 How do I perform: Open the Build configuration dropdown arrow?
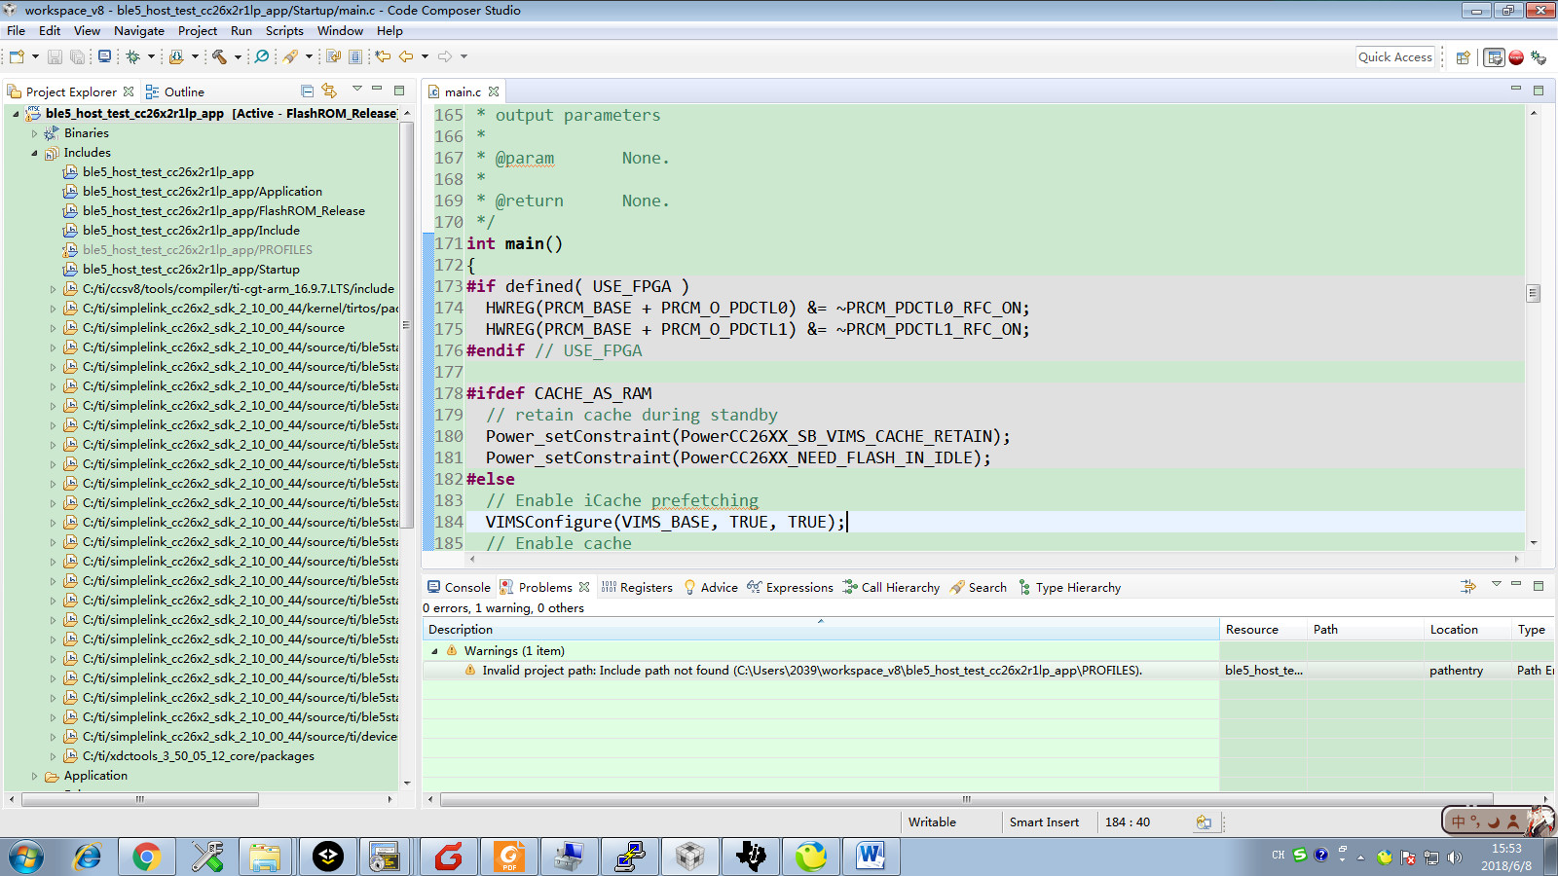coord(238,56)
